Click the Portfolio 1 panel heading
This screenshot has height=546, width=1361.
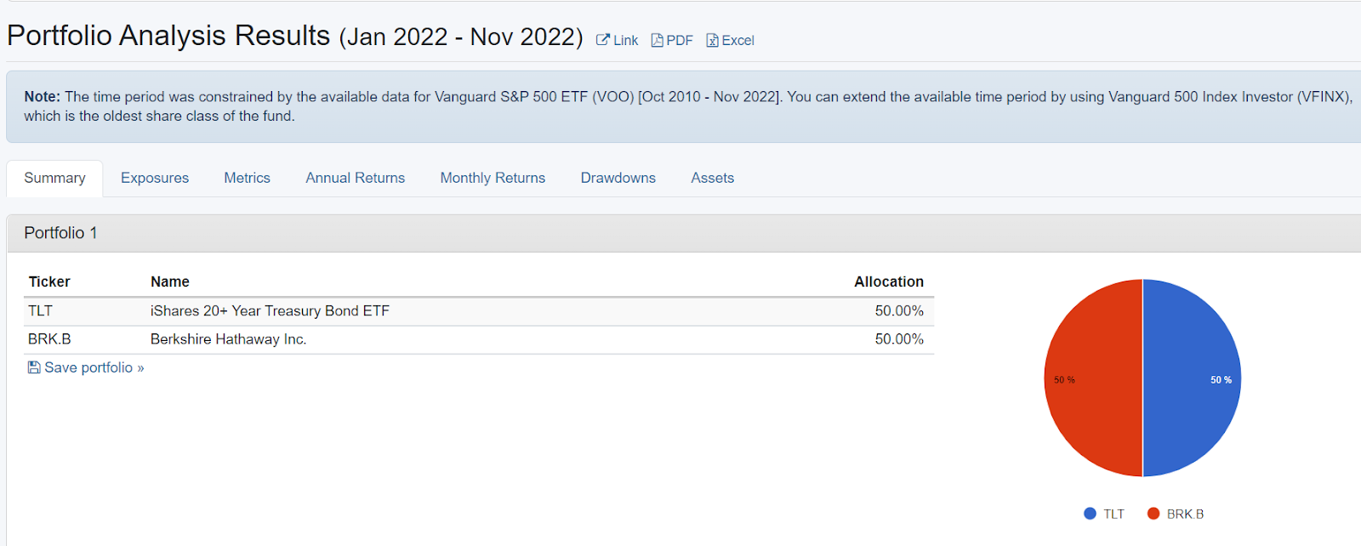click(x=60, y=233)
